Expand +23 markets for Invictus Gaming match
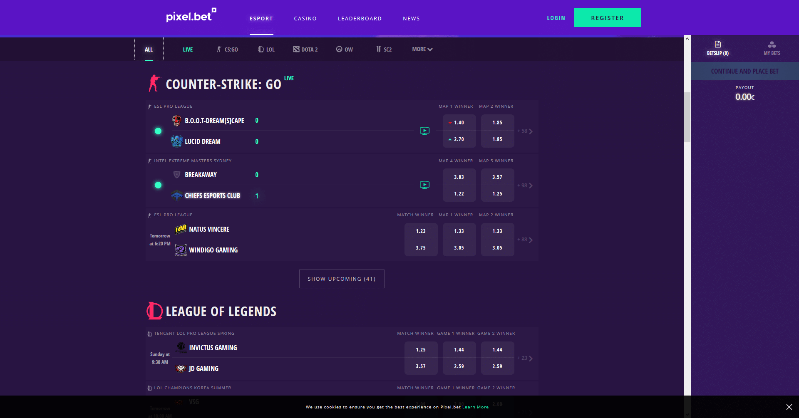The width and height of the screenshot is (799, 418). 525,358
